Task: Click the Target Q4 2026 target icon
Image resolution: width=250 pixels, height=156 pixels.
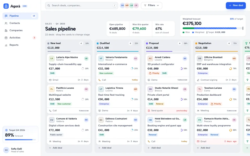Action: click(6, 130)
